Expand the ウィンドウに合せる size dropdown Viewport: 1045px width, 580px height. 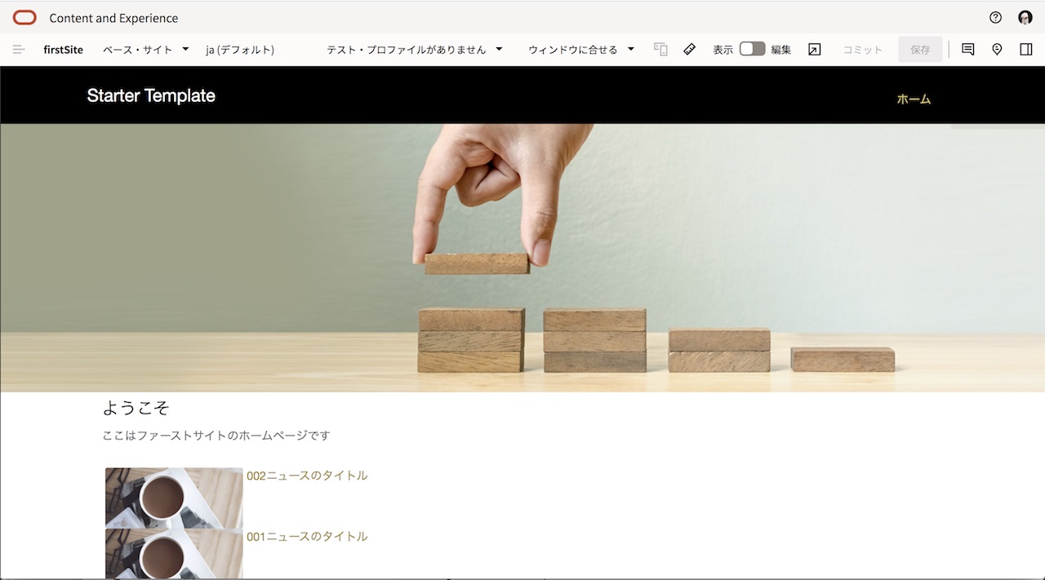tap(580, 50)
